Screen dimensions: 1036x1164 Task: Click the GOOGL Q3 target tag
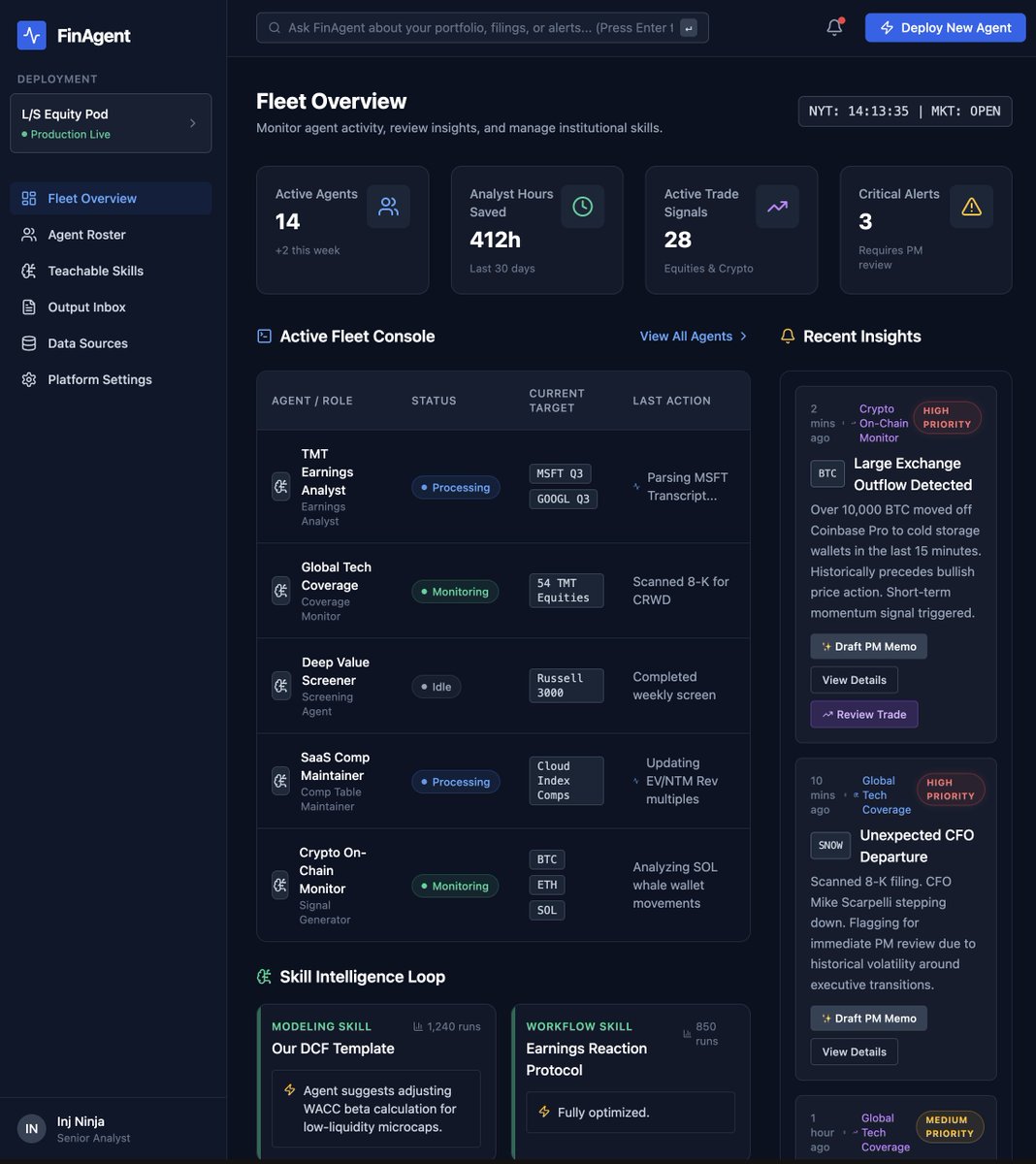coord(563,499)
